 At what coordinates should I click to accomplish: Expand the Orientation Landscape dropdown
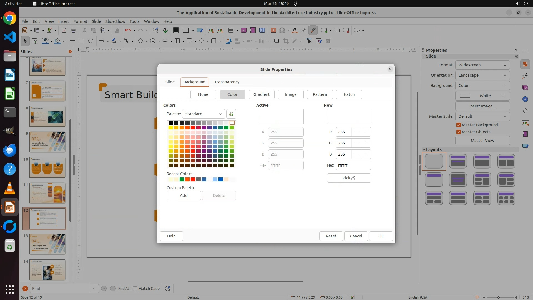pos(482,75)
